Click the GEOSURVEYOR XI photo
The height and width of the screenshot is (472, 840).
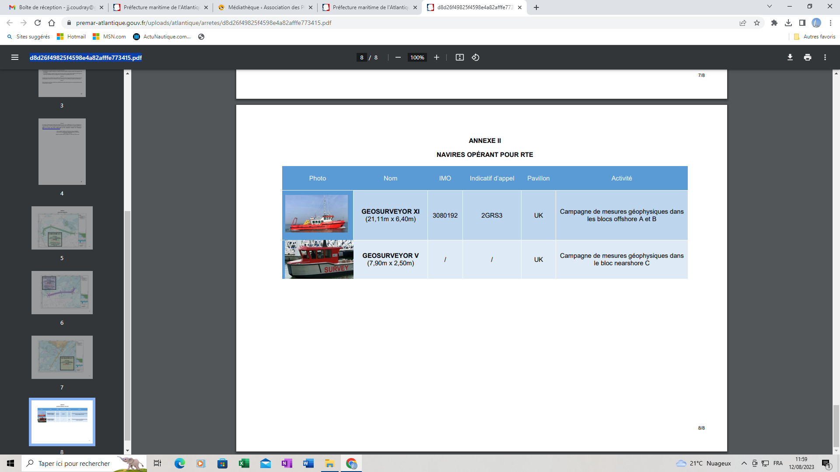[x=316, y=214]
